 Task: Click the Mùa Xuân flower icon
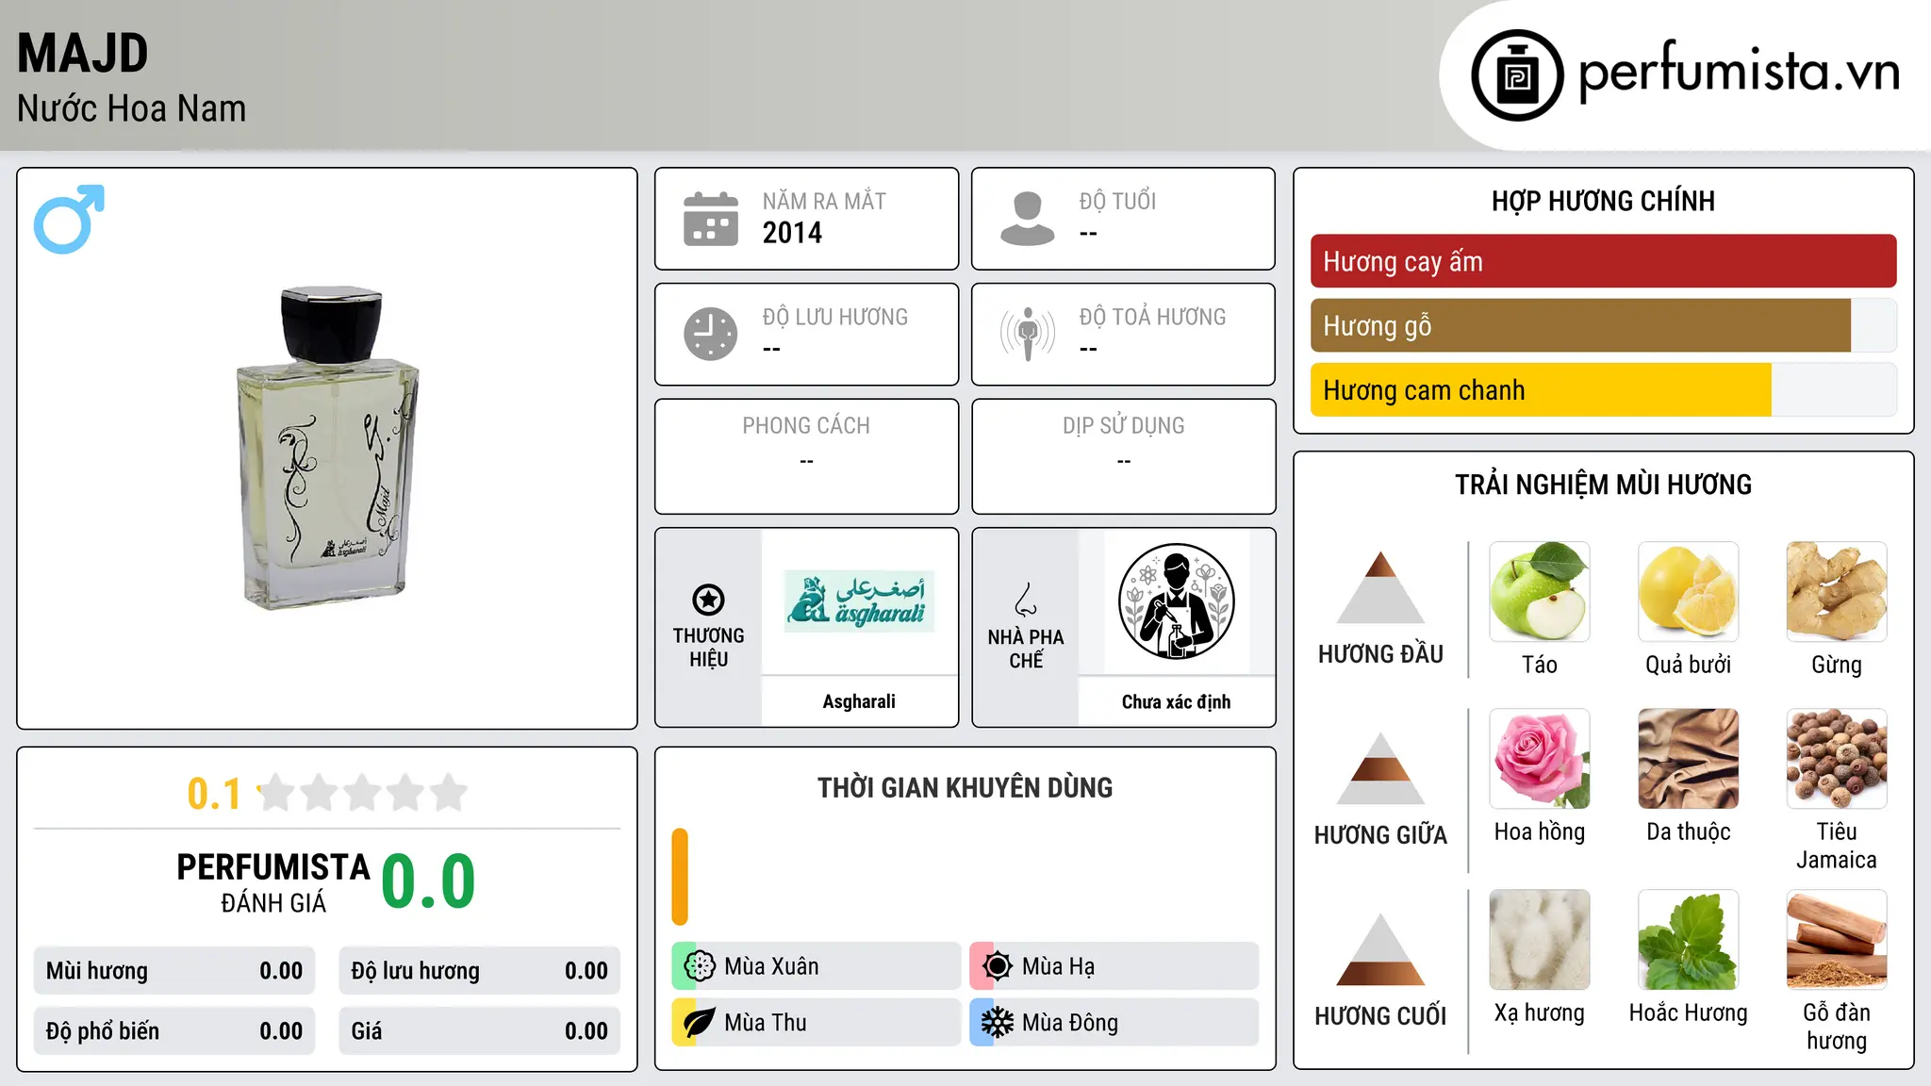tap(700, 966)
